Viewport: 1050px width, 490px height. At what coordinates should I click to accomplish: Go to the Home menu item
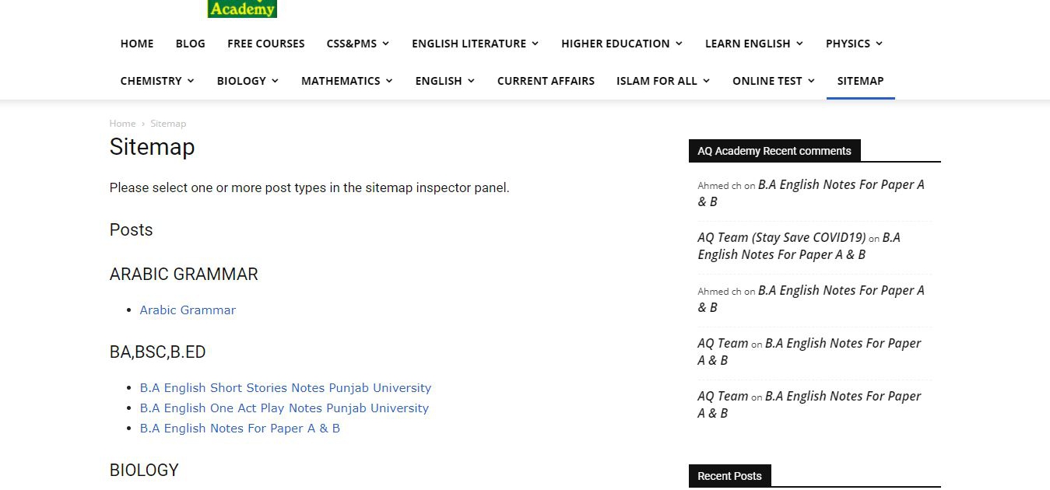[x=137, y=44]
